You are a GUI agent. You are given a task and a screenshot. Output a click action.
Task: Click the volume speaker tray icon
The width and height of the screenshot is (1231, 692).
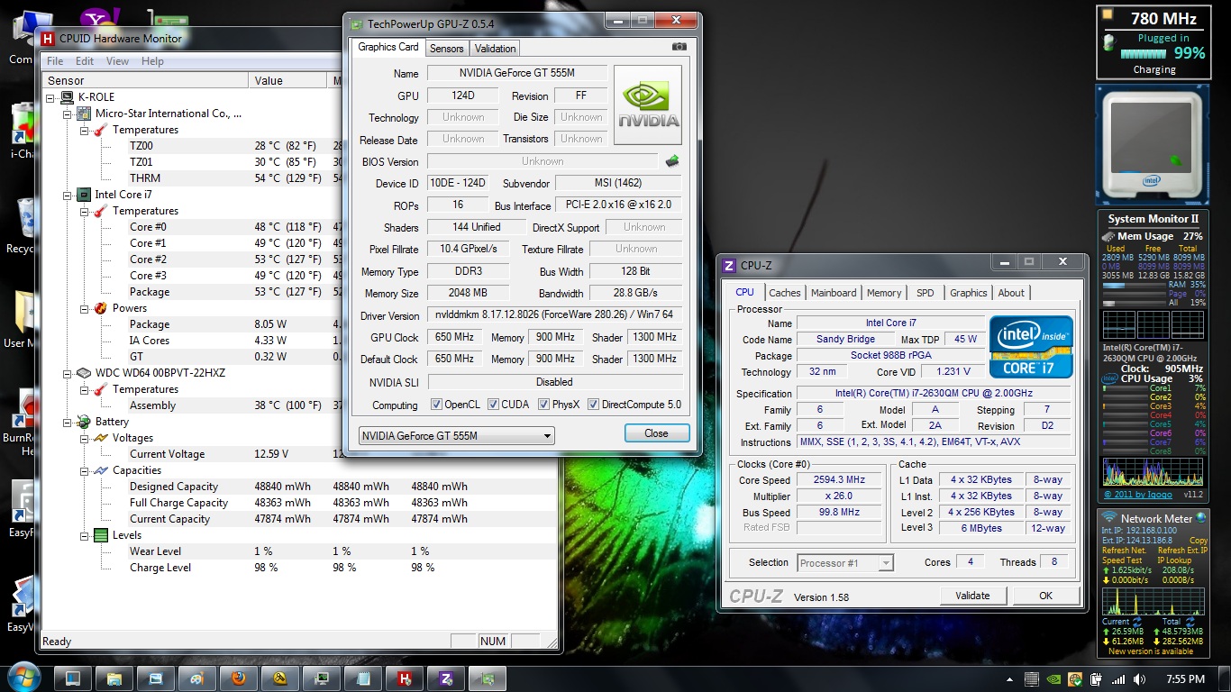coord(1139,678)
